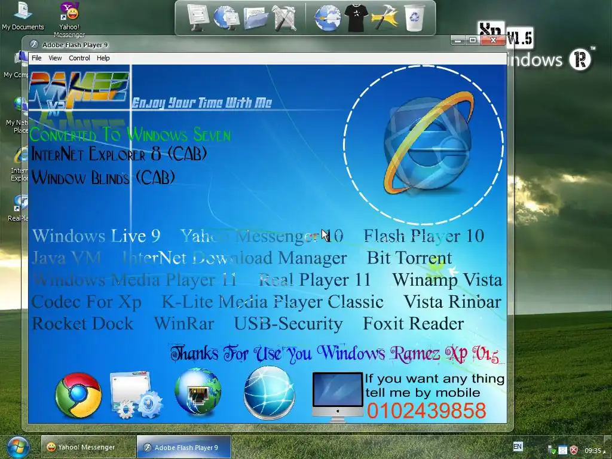Image resolution: width=612 pixels, height=459 pixels.
Task: Open My Documents desktop icon
Action: coord(23,16)
